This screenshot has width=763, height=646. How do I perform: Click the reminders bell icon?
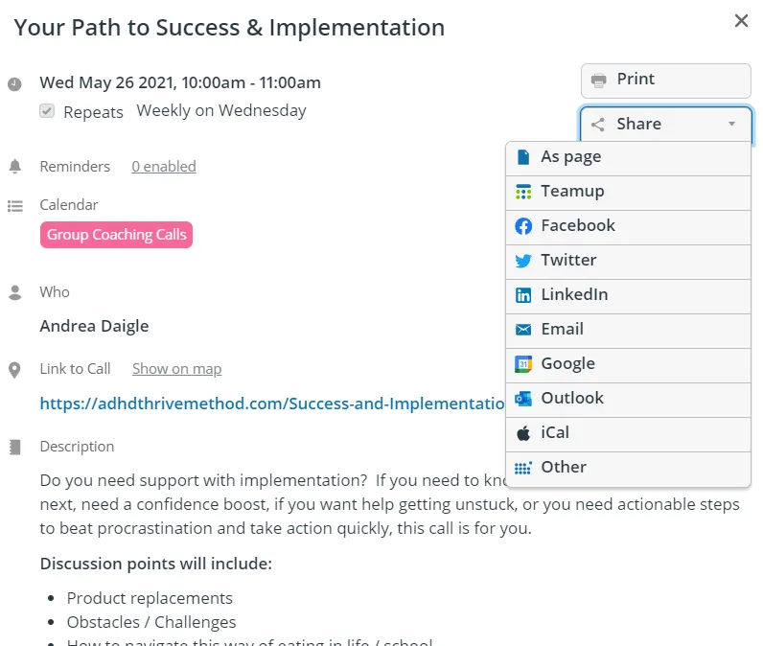[x=15, y=167]
